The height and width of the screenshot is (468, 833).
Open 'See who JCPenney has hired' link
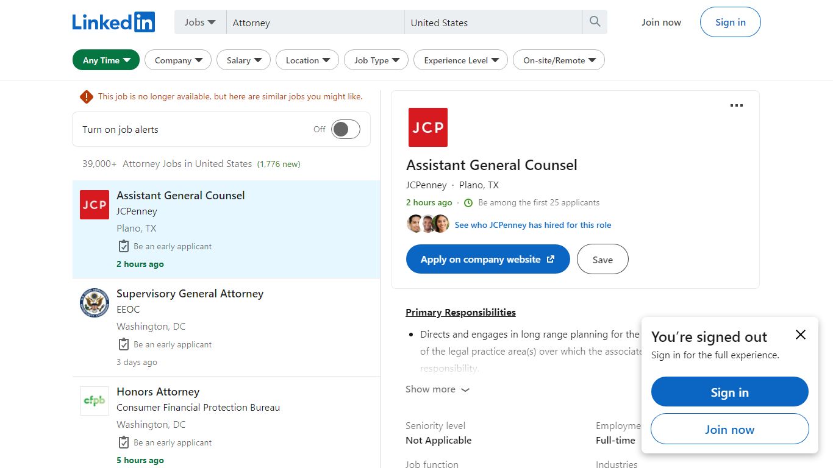[x=533, y=225]
